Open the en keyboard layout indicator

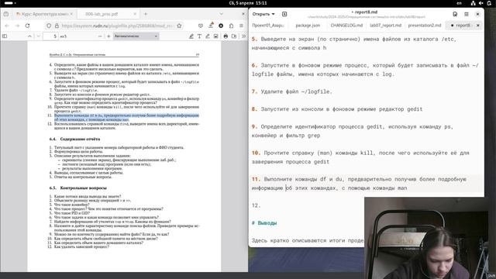coord(459,3)
